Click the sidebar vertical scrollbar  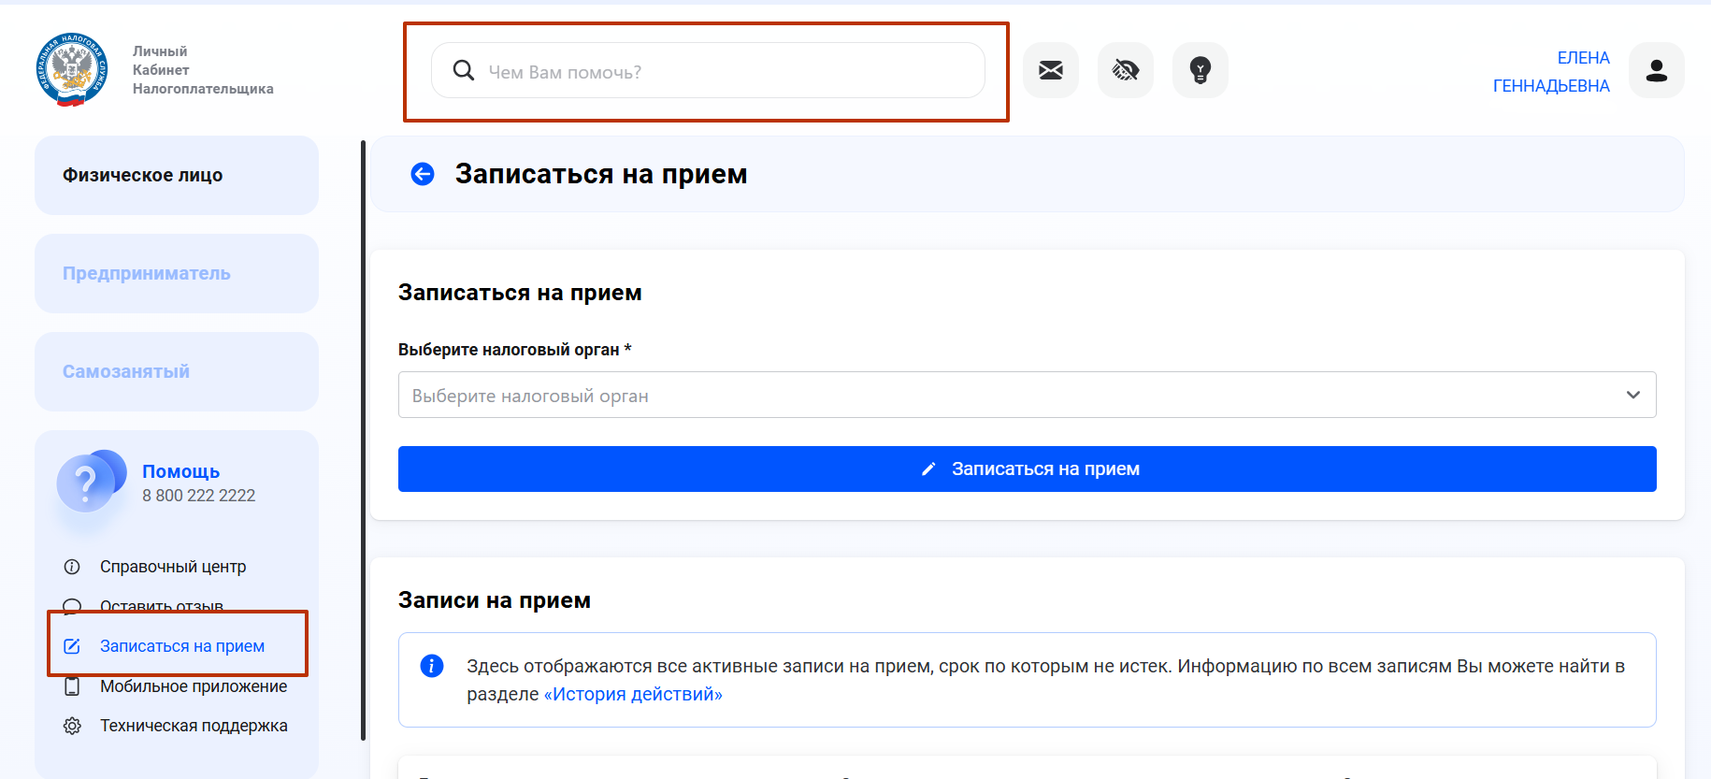[x=363, y=440]
